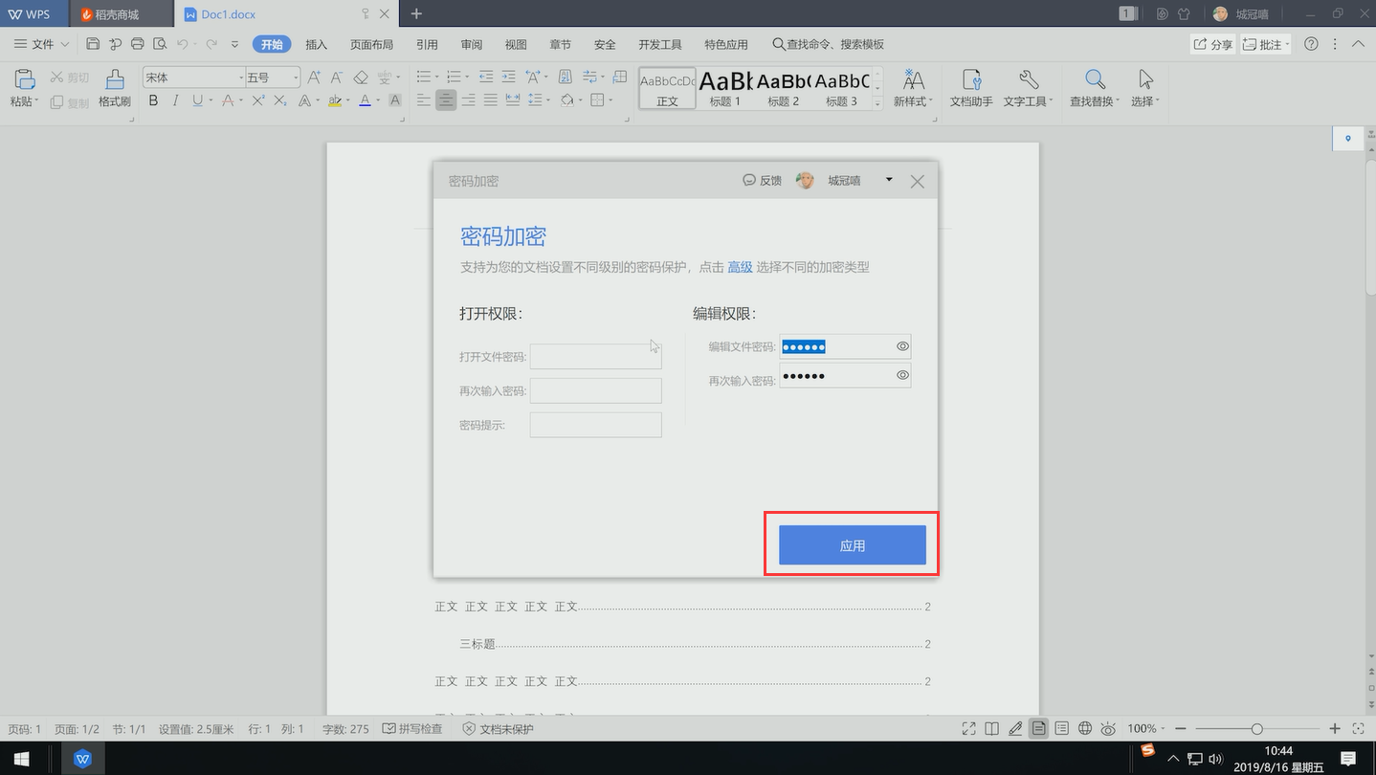
Task: Open the Windows Start menu
Action: coord(21,759)
